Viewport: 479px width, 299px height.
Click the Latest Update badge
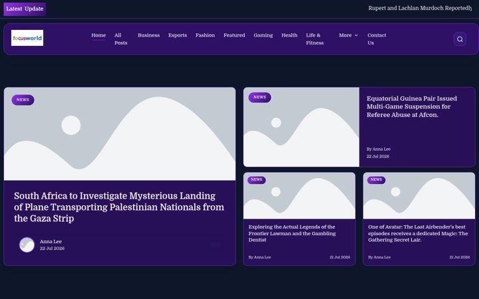point(25,9)
